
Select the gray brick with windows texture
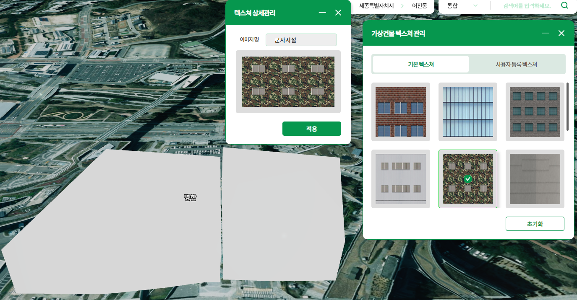(x=535, y=112)
